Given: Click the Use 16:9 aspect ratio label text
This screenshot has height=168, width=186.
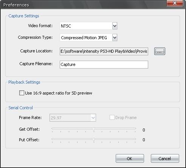Looking at the screenshot, I should [59, 93].
